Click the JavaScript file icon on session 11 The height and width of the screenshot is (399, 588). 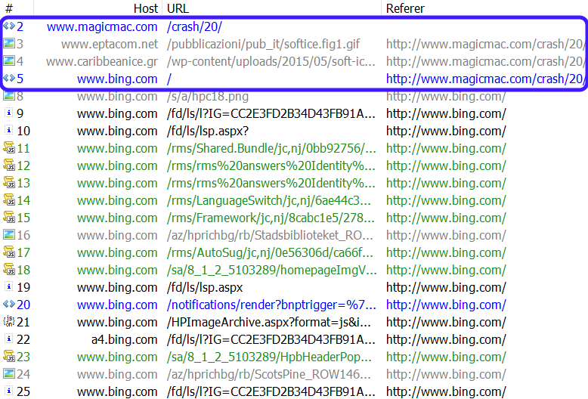pyautogui.click(x=8, y=148)
